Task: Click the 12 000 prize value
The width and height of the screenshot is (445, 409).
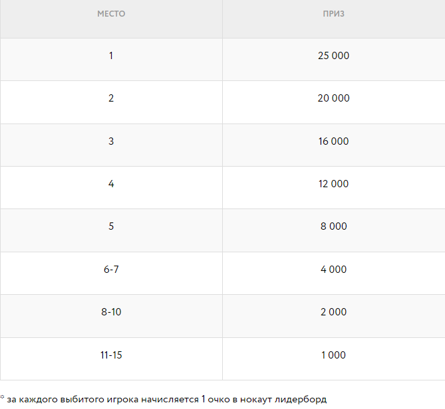Action: 333,184
